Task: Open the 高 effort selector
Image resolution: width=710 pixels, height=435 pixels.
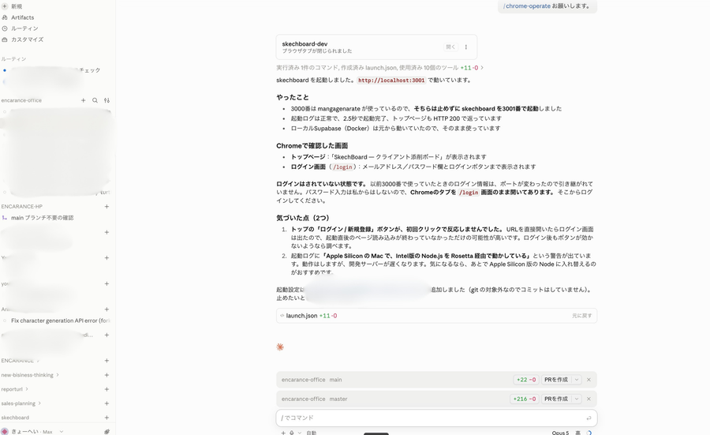Action: pyautogui.click(x=577, y=433)
